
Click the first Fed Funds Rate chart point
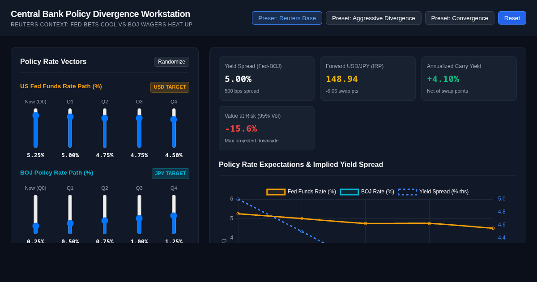[238, 214]
